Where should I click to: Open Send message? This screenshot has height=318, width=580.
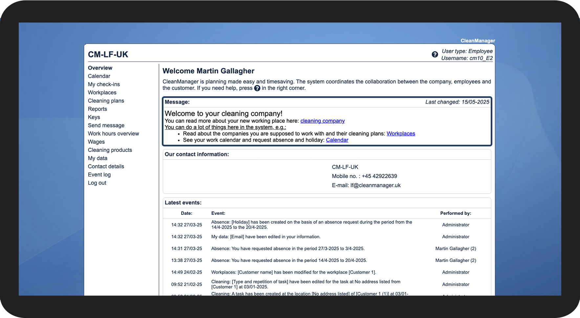106,125
